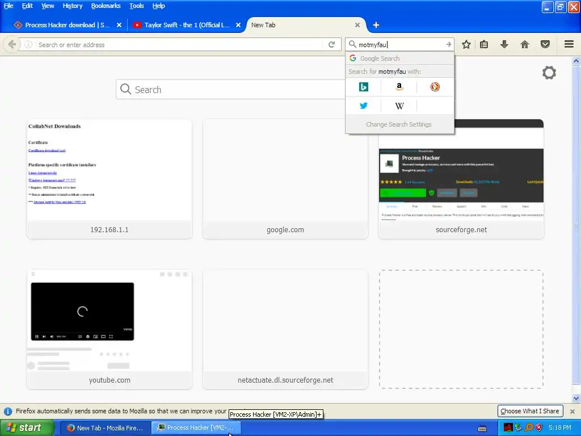Click Change Search Settings
This screenshot has height=436, width=581.
click(399, 124)
